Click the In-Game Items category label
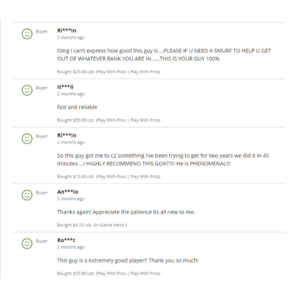This screenshot has width=297, height=297. point(110,225)
